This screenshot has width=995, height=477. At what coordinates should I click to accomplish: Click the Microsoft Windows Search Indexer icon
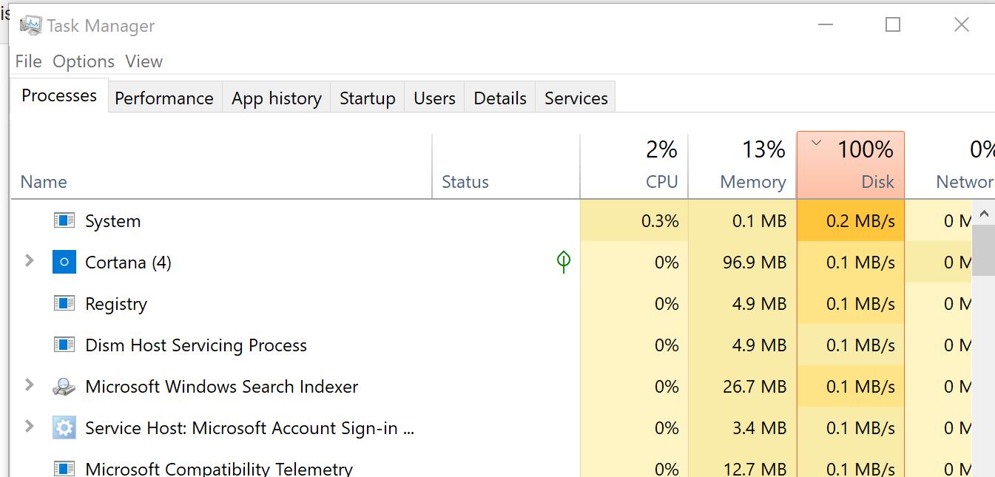pyautogui.click(x=64, y=386)
